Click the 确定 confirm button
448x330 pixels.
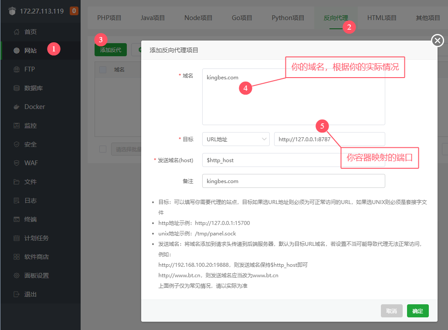418,311
